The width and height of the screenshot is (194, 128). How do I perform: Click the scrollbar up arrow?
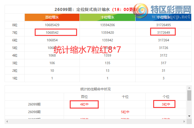189,88
